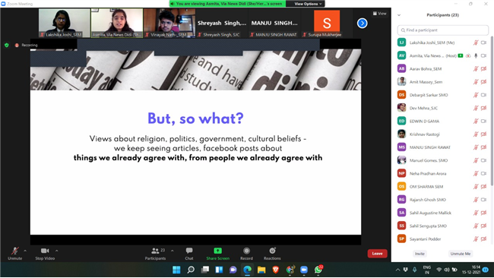Click the green Share Screen icon
This screenshot has width=494, height=278.
(x=217, y=251)
